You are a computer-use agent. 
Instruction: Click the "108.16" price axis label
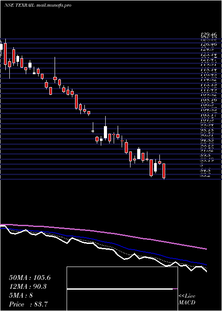209,100
